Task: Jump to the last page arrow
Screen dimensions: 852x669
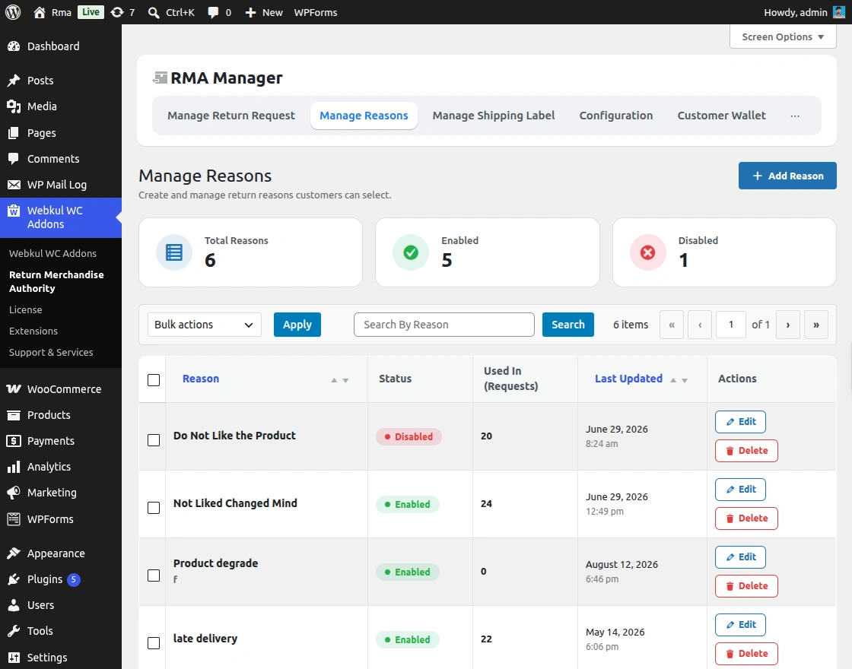Action: pos(816,325)
